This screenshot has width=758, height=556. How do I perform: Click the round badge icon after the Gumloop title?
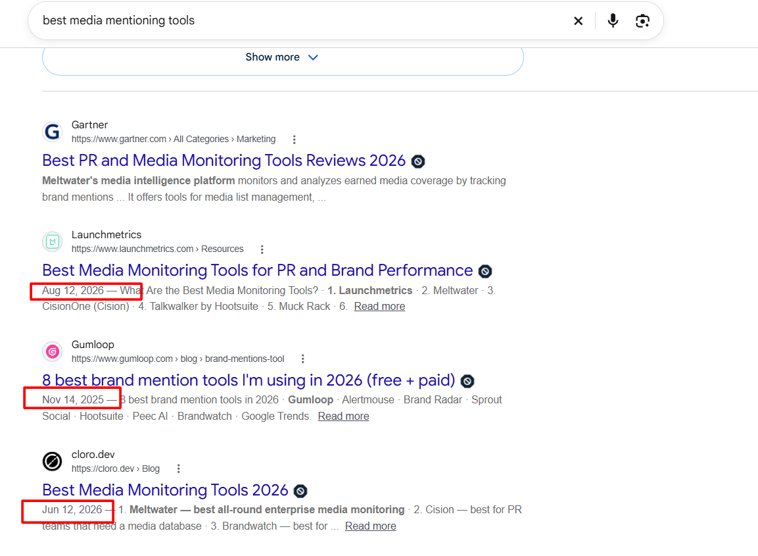[467, 382]
